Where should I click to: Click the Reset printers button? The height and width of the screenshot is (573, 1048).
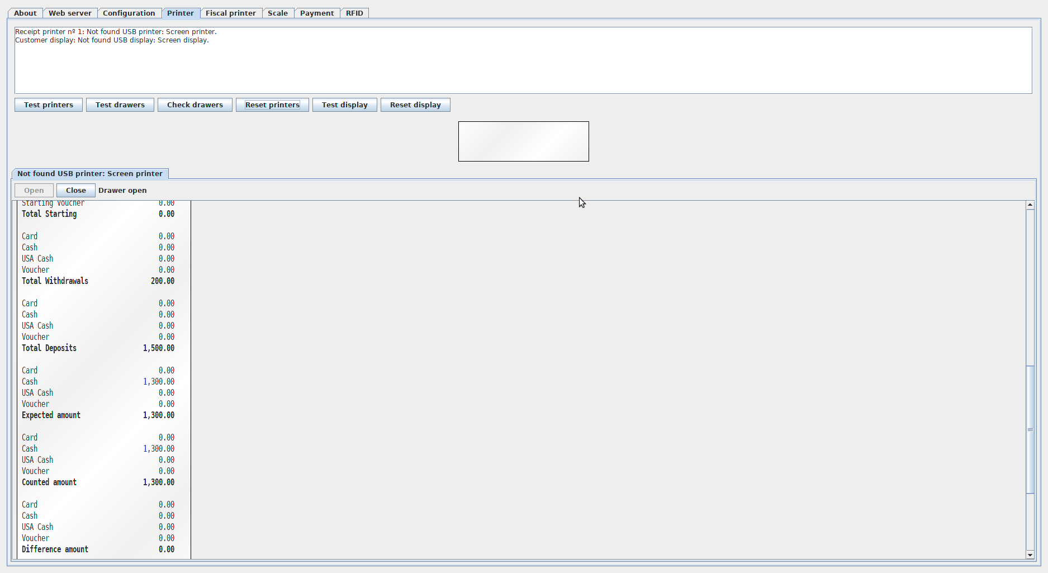click(x=272, y=105)
